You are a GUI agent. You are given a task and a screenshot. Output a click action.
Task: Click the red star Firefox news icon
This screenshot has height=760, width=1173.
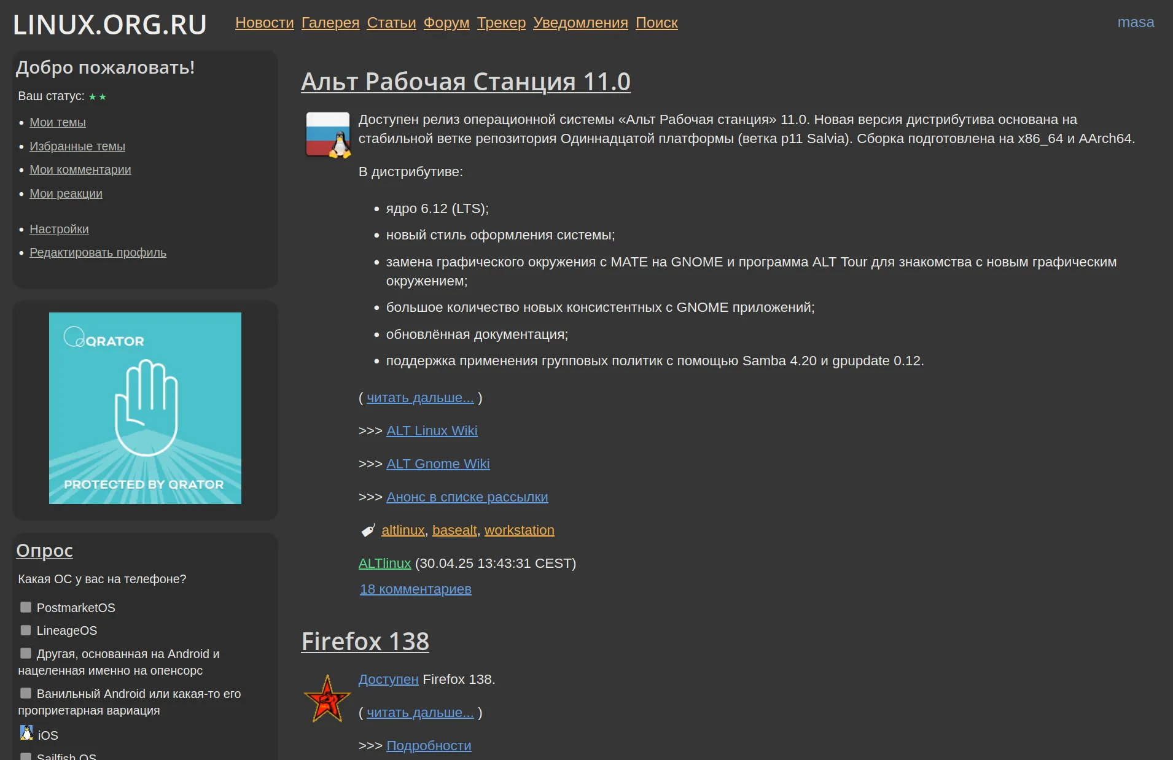click(327, 699)
